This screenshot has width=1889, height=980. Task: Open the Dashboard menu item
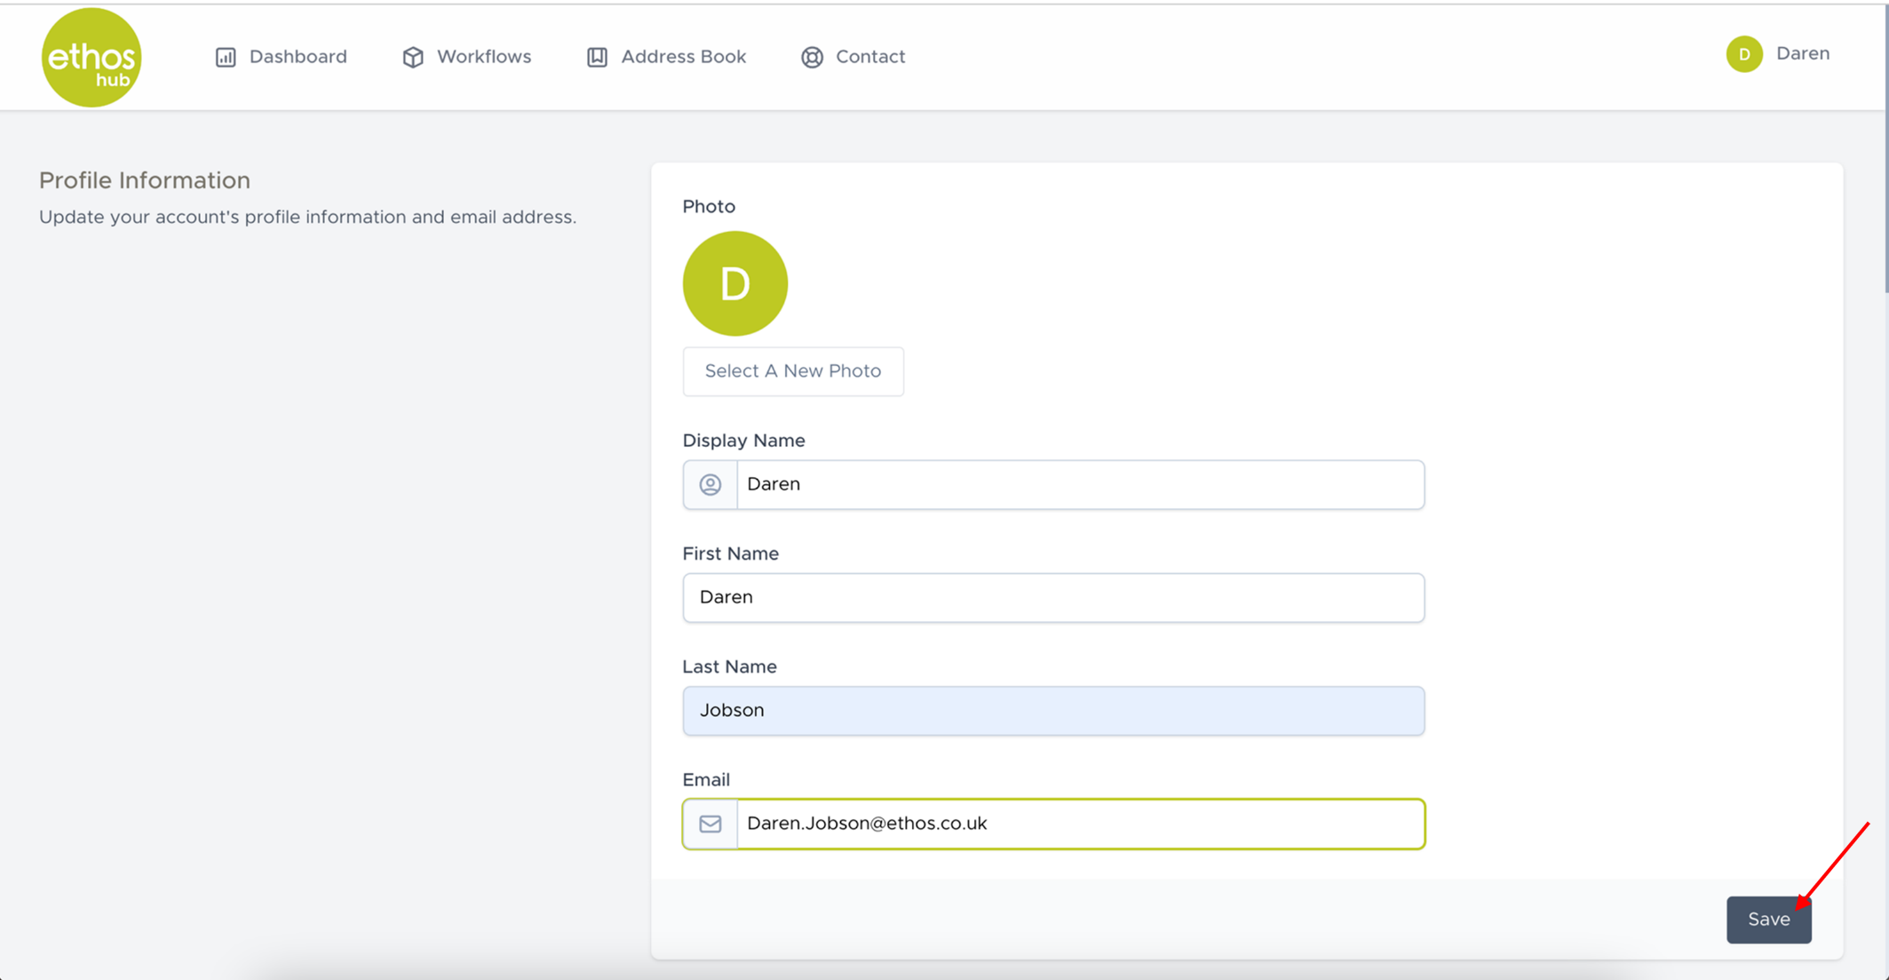298,57
